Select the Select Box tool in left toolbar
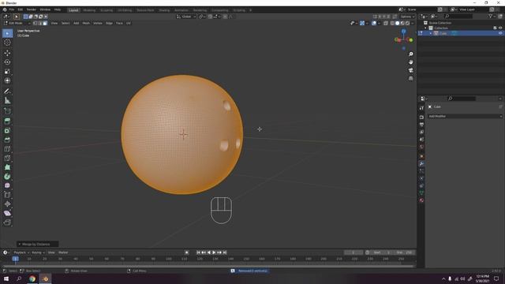The height and width of the screenshot is (284, 505). pyautogui.click(x=7, y=33)
